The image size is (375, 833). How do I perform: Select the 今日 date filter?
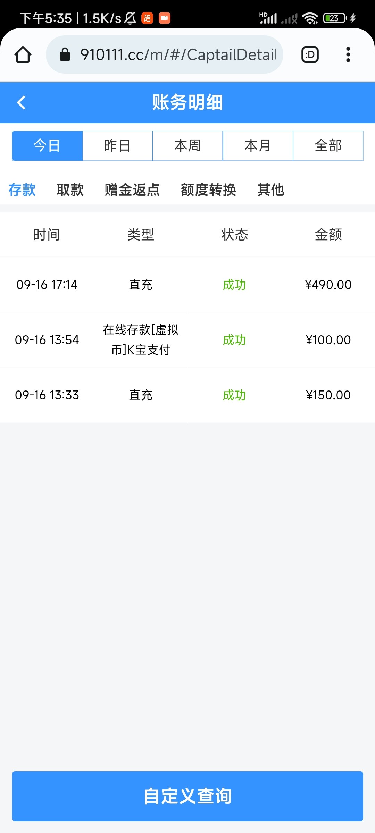coord(47,146)
